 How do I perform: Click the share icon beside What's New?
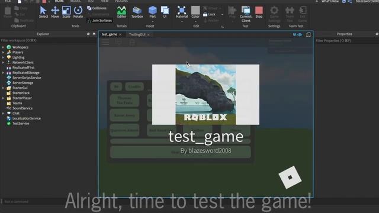(350, 1)
